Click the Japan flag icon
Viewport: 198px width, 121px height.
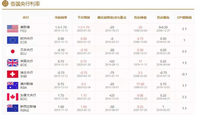(x=13, y=51)
